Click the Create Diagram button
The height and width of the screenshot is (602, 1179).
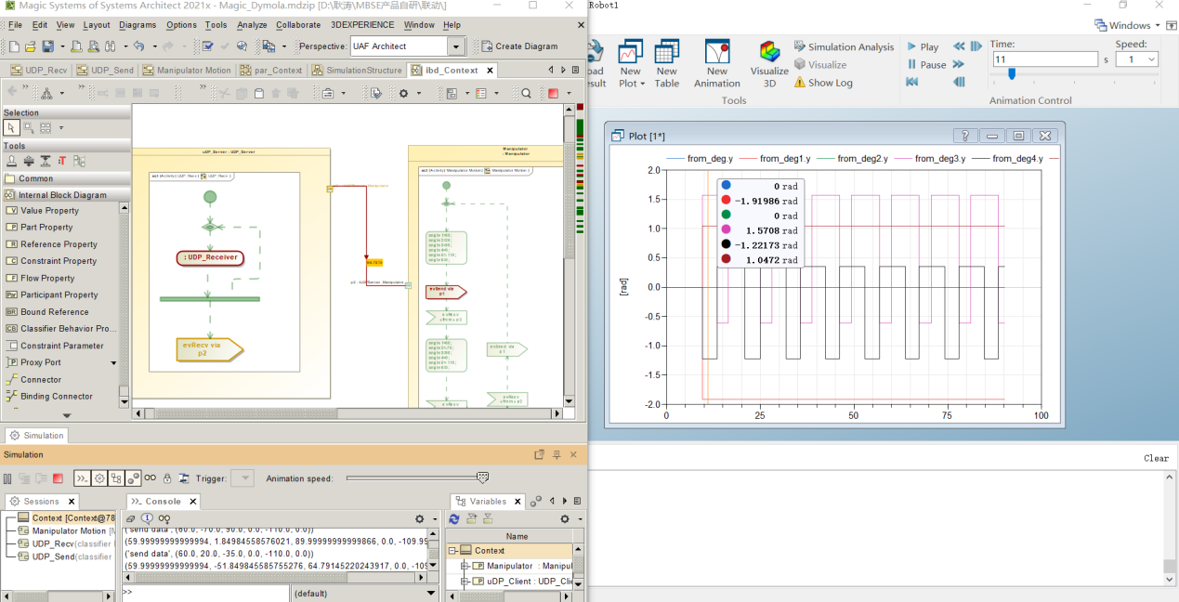[518, 46]
